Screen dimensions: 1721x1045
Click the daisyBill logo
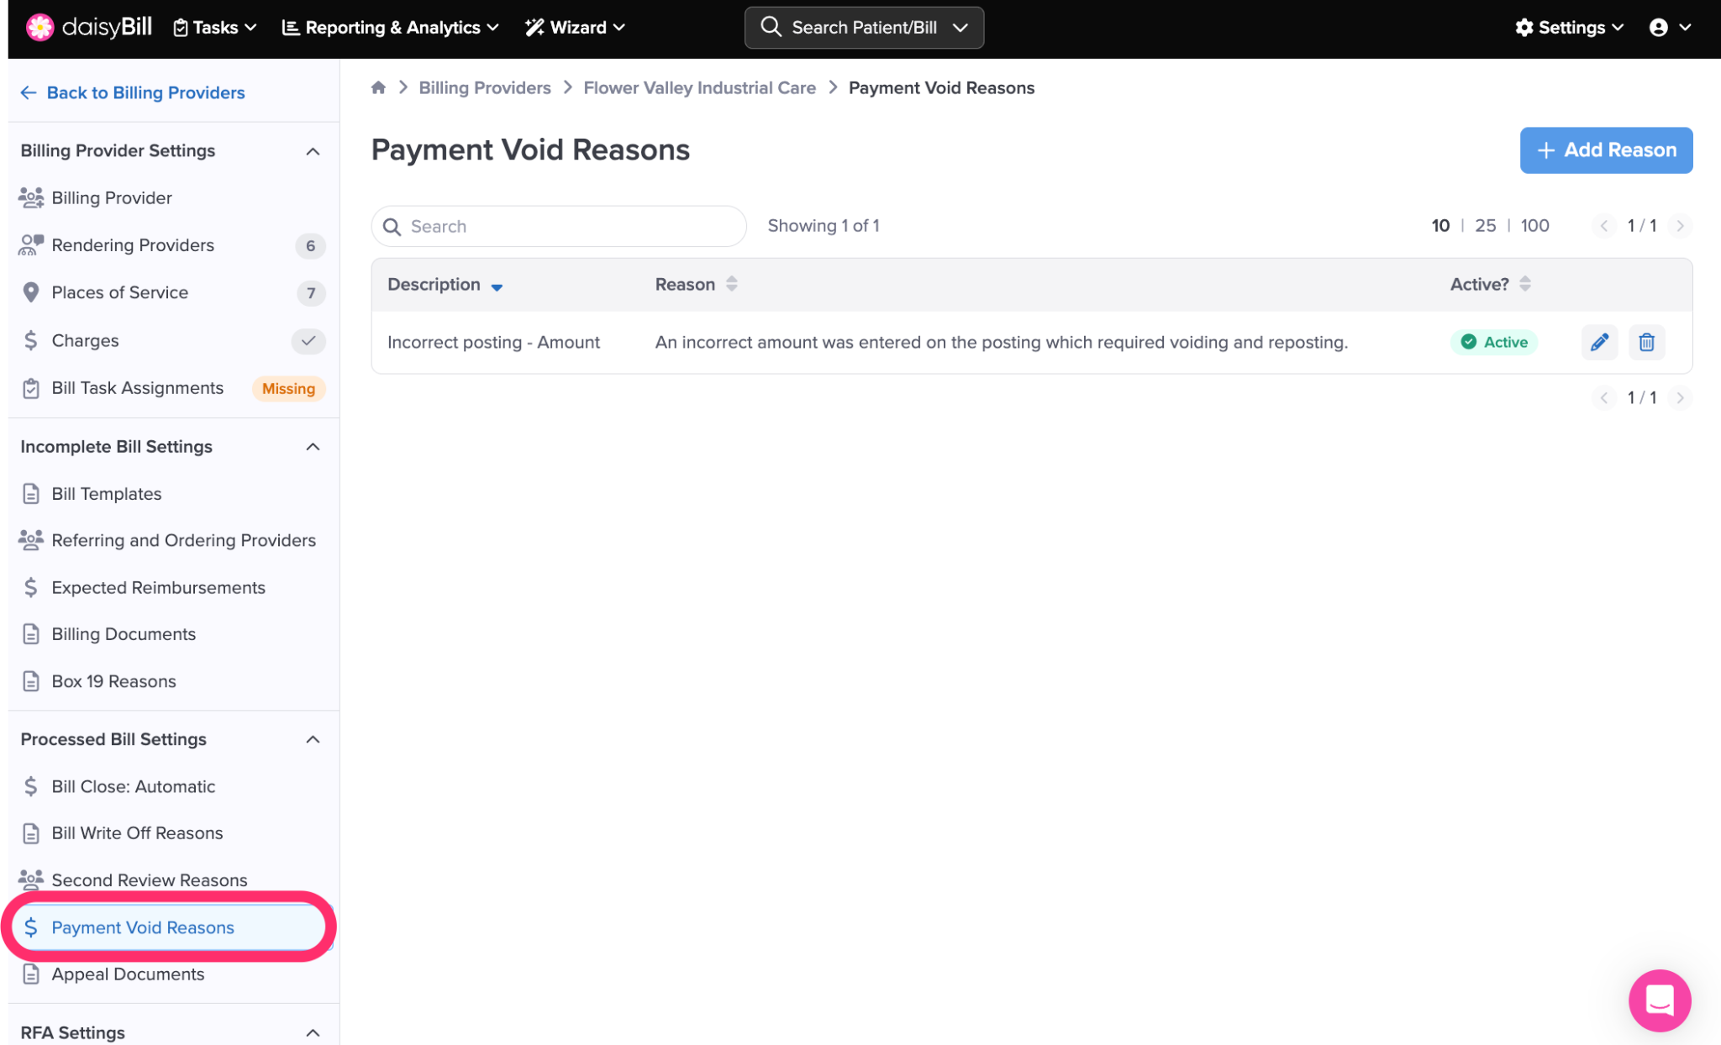click(x=89, y=27)
